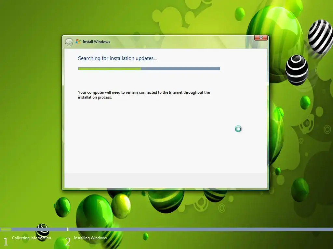Click the 'Install Windows' title text

[96, 42]
